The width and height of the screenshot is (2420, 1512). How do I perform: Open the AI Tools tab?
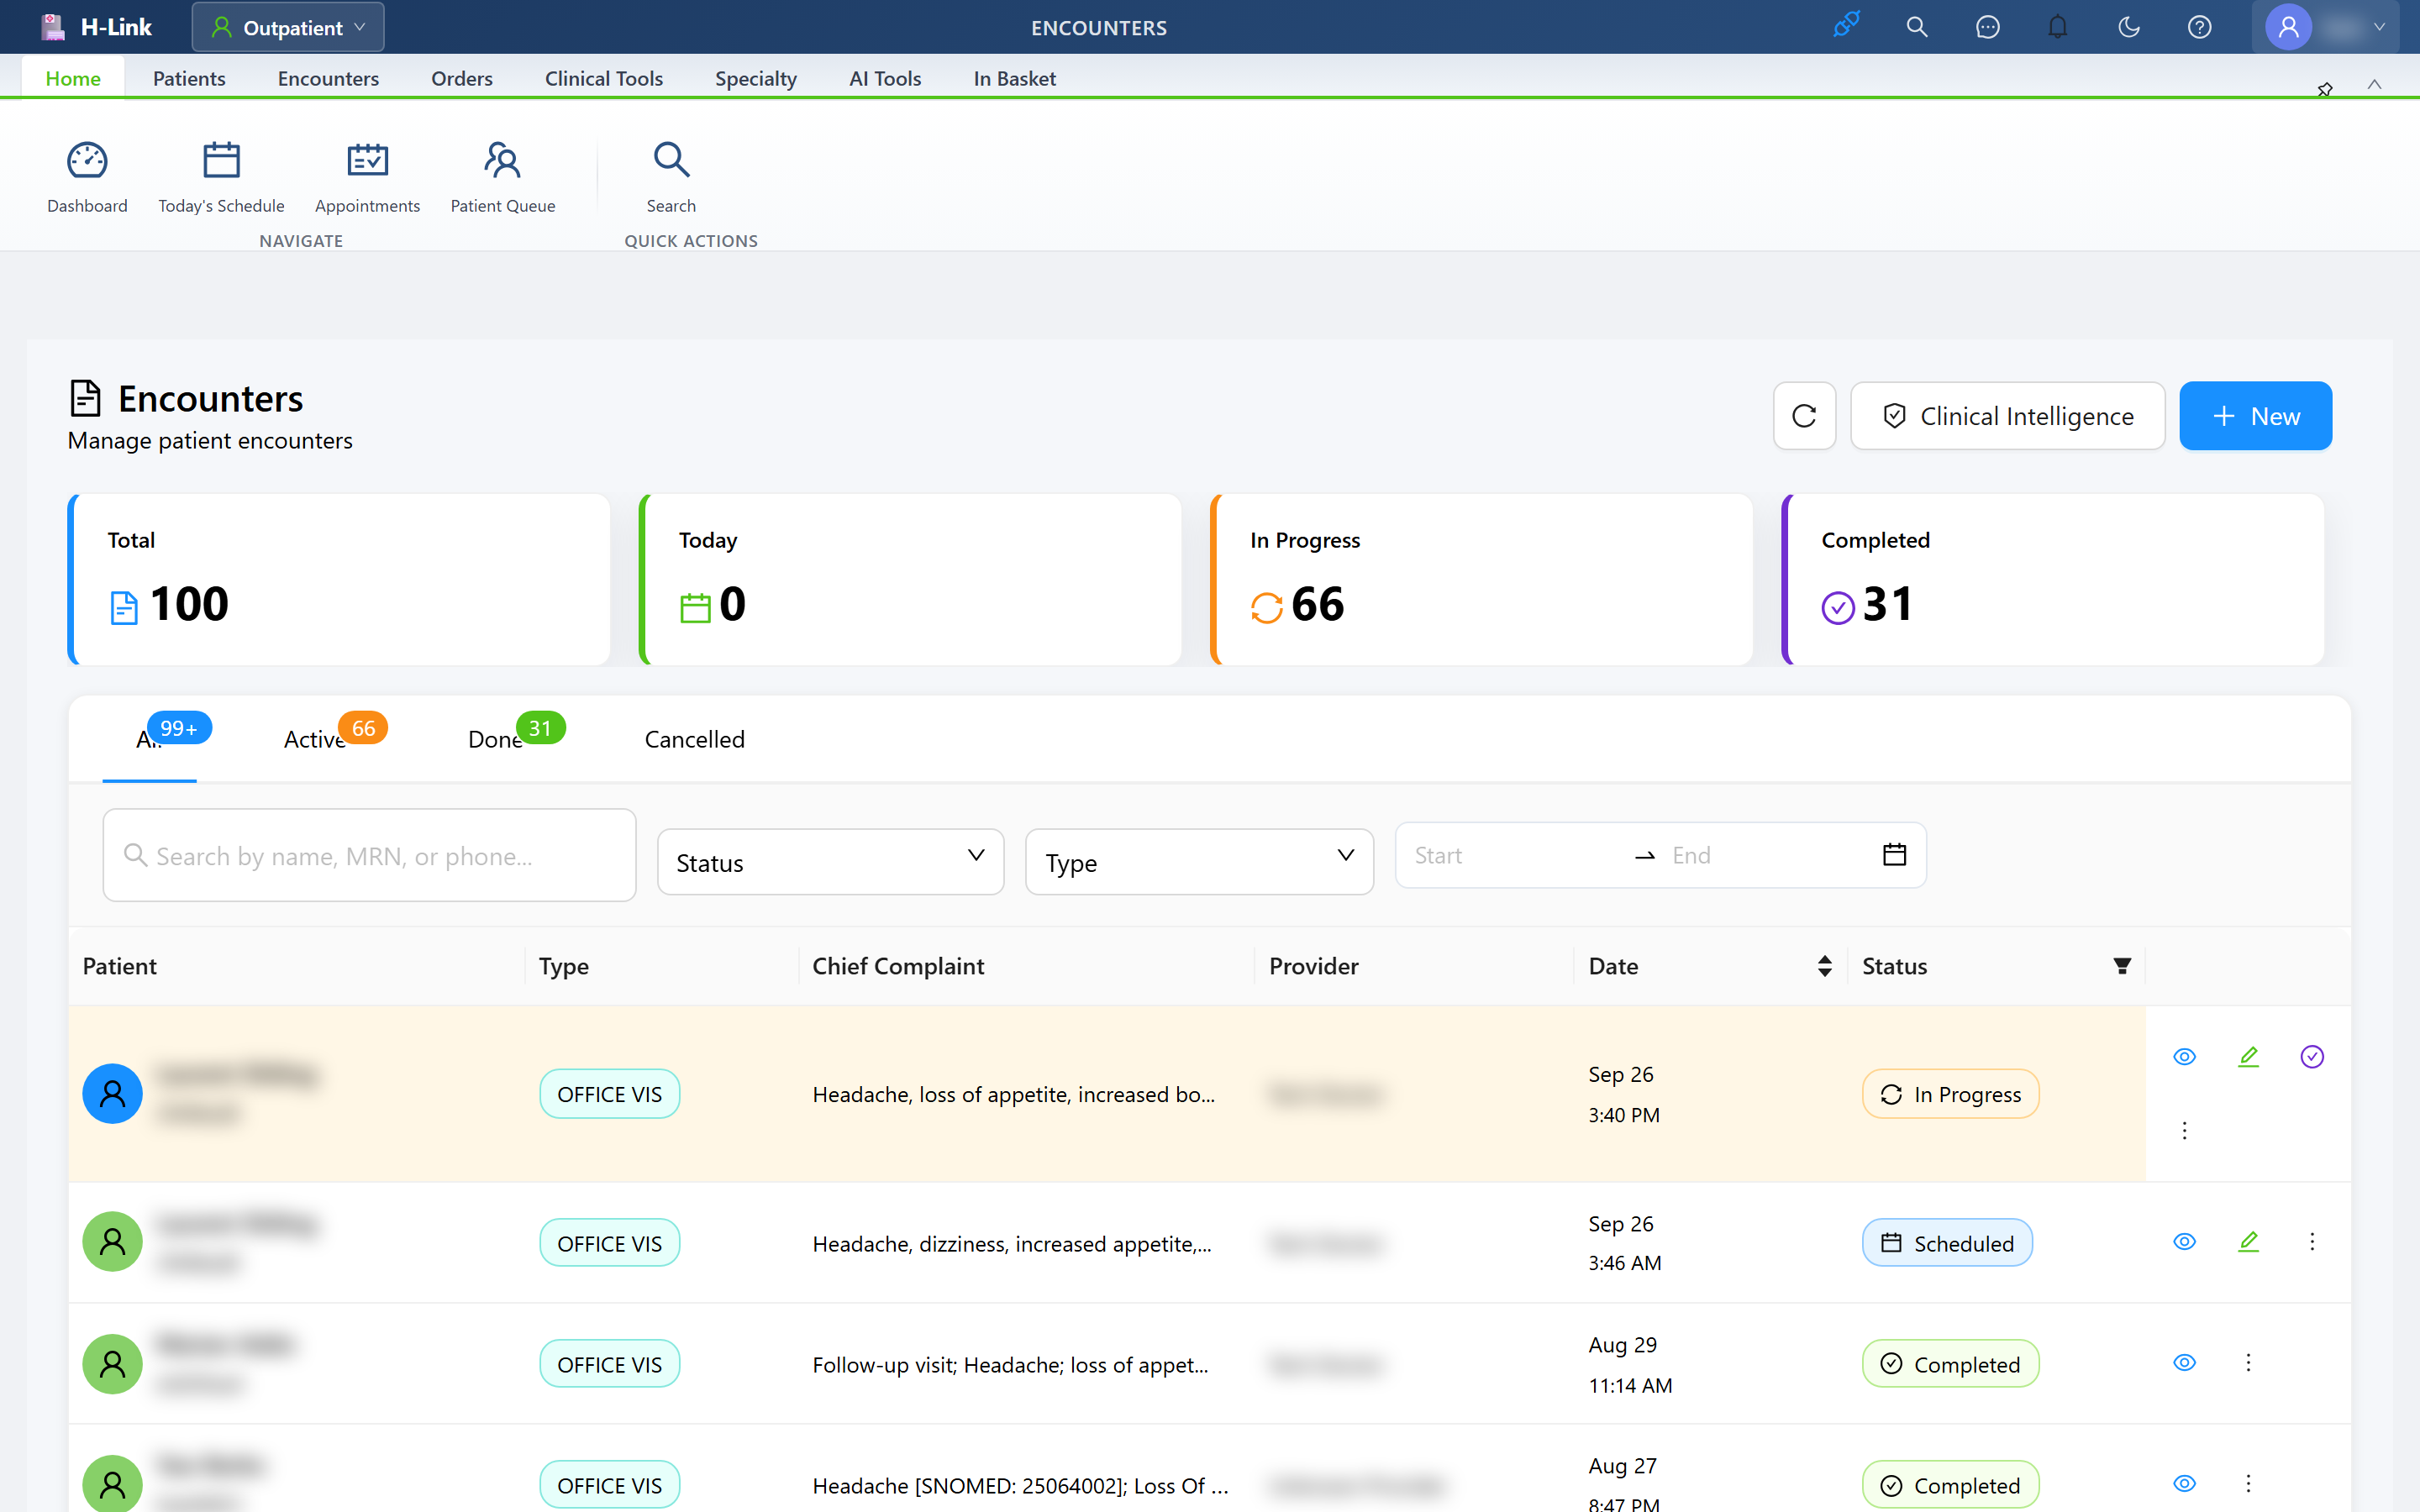[885, 78]
